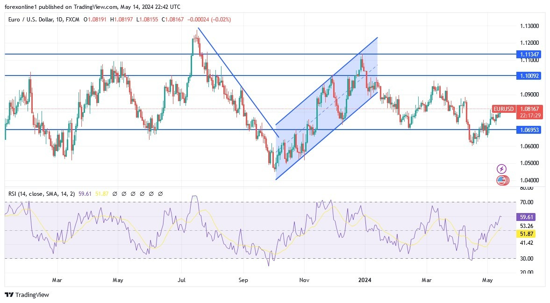Click the purple lightning bolt event icon
Image resolution: width=550 pixels, height=303 pixels.
501,168
